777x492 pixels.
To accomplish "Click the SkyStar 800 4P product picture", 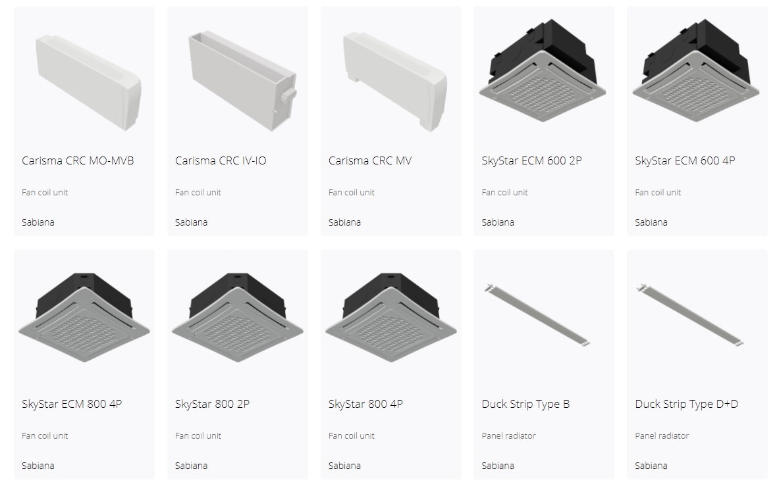I will point(391,317).
